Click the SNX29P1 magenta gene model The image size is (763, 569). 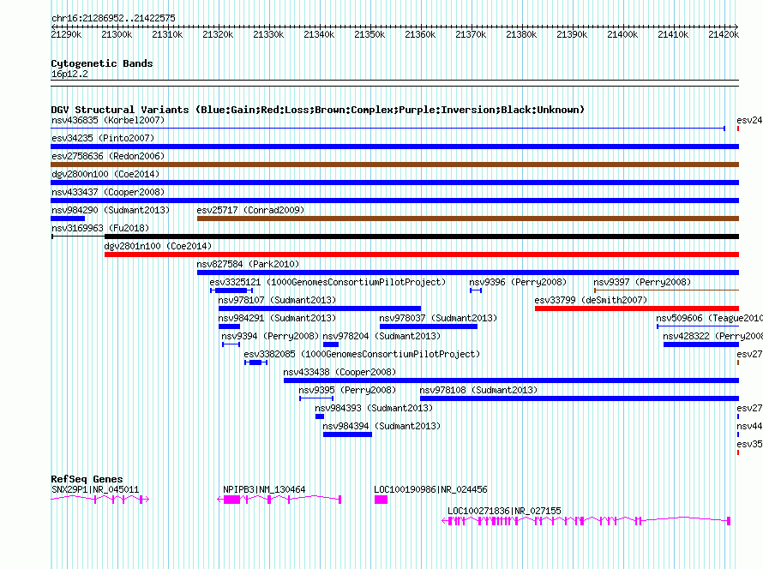click(99, 499)
